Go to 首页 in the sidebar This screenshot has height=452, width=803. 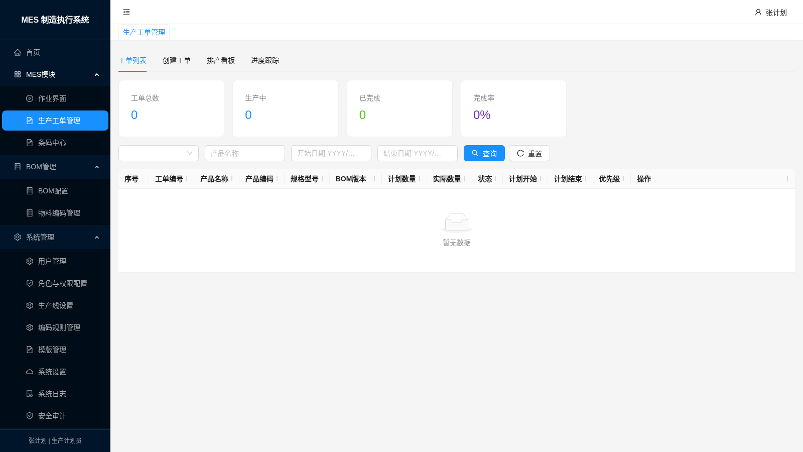(55, 52)
